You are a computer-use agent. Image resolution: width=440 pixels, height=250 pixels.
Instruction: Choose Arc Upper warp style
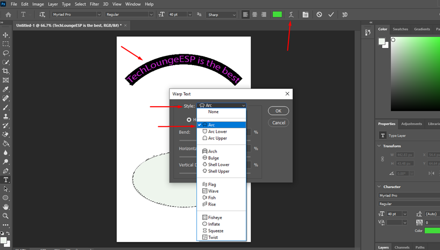coord(221,138)
